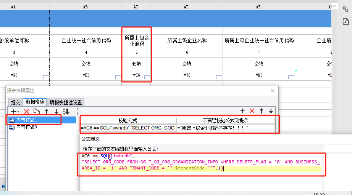Click the widget marker in =I6 cell

click(x=147, y=77)
